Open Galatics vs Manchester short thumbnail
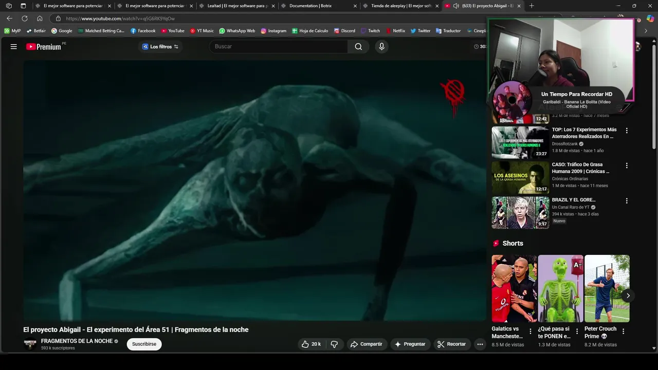658x370 pixels. coord(514,288)
